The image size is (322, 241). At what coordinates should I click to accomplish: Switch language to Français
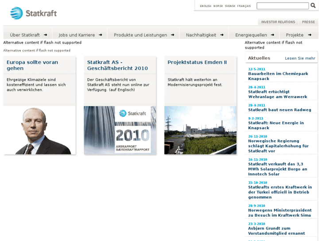pos(244,6)
